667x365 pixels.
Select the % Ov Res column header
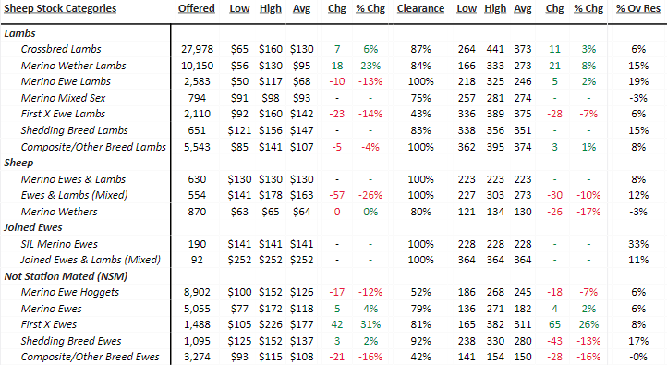point(638,8)
